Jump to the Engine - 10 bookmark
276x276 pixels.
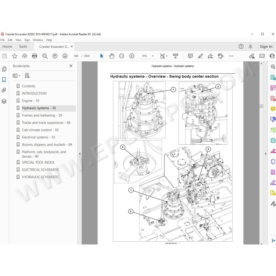click(30, 101)
